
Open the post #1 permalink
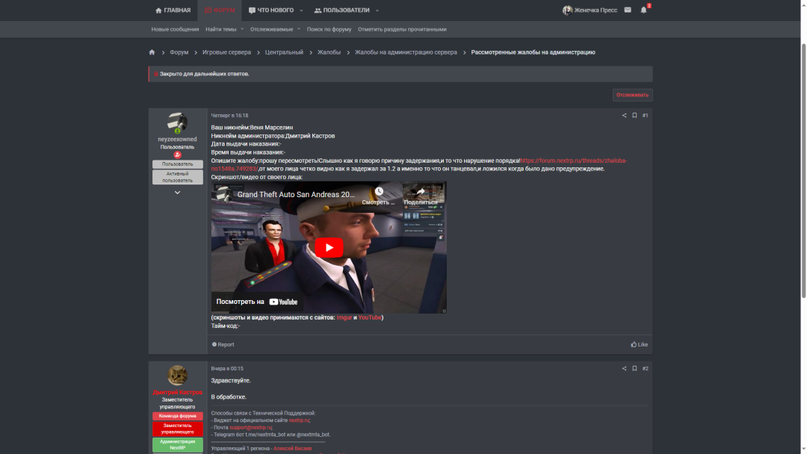coord(646,116)
